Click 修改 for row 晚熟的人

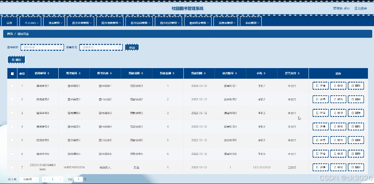pyautogui.click(x=338, y=167)
